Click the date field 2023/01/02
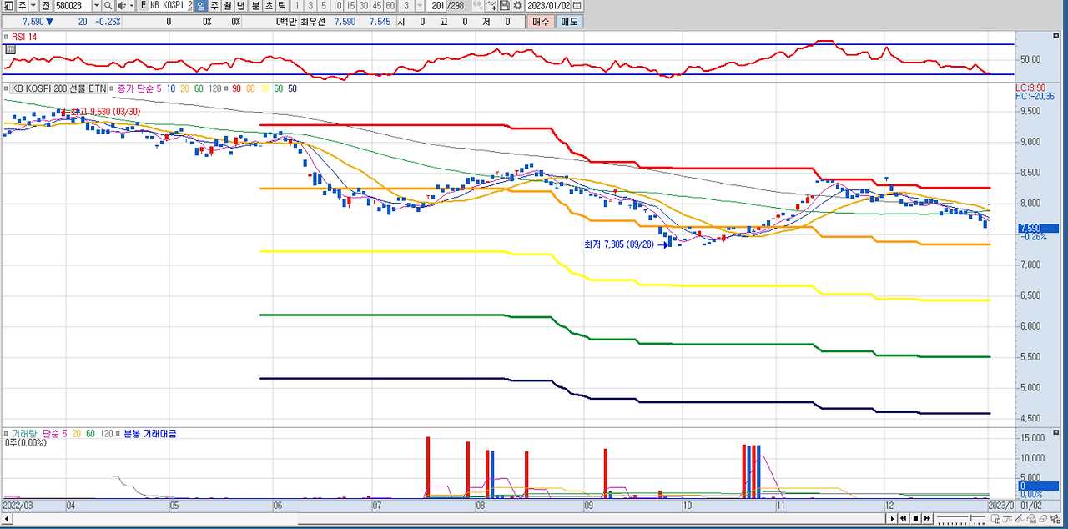The width and height of the screenshot is (1068, 529). click(548, 5)
